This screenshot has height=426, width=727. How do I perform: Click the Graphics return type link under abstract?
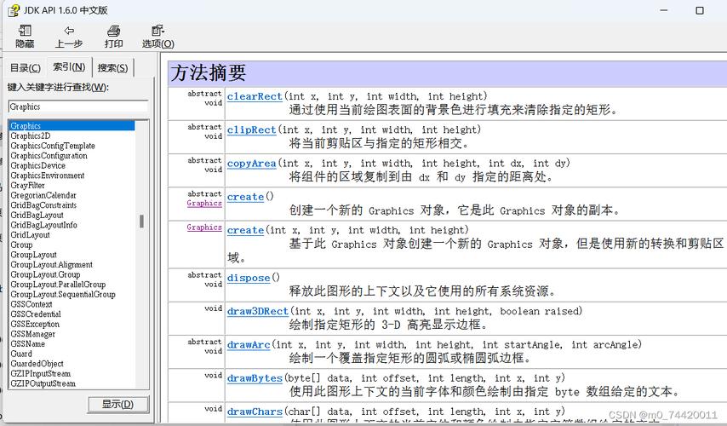pyautogui.click(x=204, y=204)
